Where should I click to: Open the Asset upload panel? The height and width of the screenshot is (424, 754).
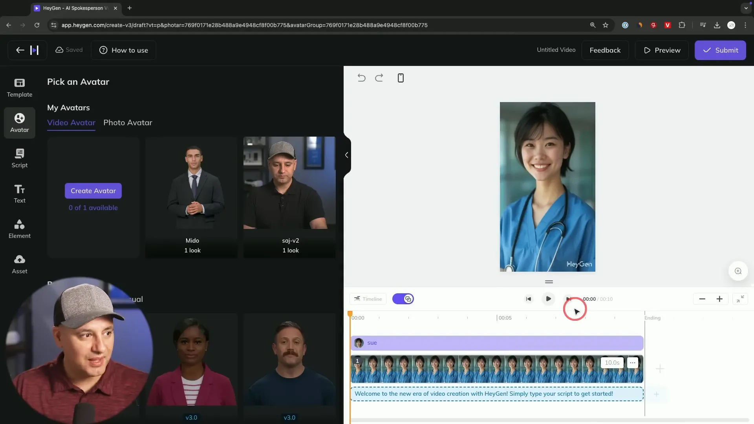(20, 264)
